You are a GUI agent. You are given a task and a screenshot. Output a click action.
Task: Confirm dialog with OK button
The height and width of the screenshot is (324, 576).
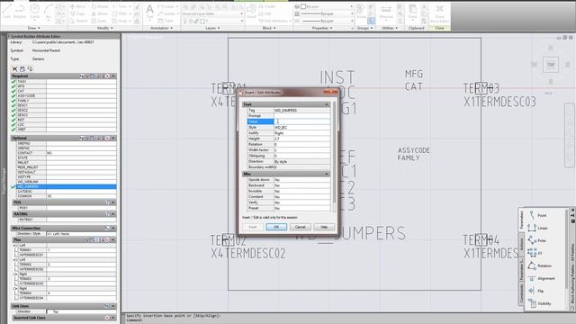[x=276, y=227]
